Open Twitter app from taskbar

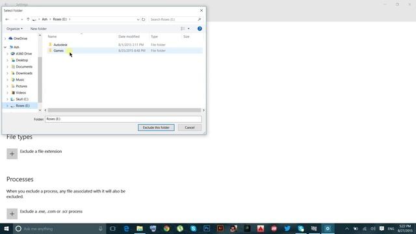point(287,229)
